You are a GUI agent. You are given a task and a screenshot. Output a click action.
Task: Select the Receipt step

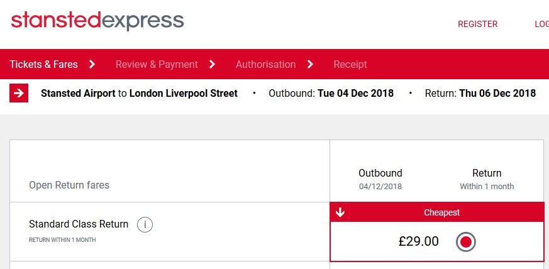point(350,64)
